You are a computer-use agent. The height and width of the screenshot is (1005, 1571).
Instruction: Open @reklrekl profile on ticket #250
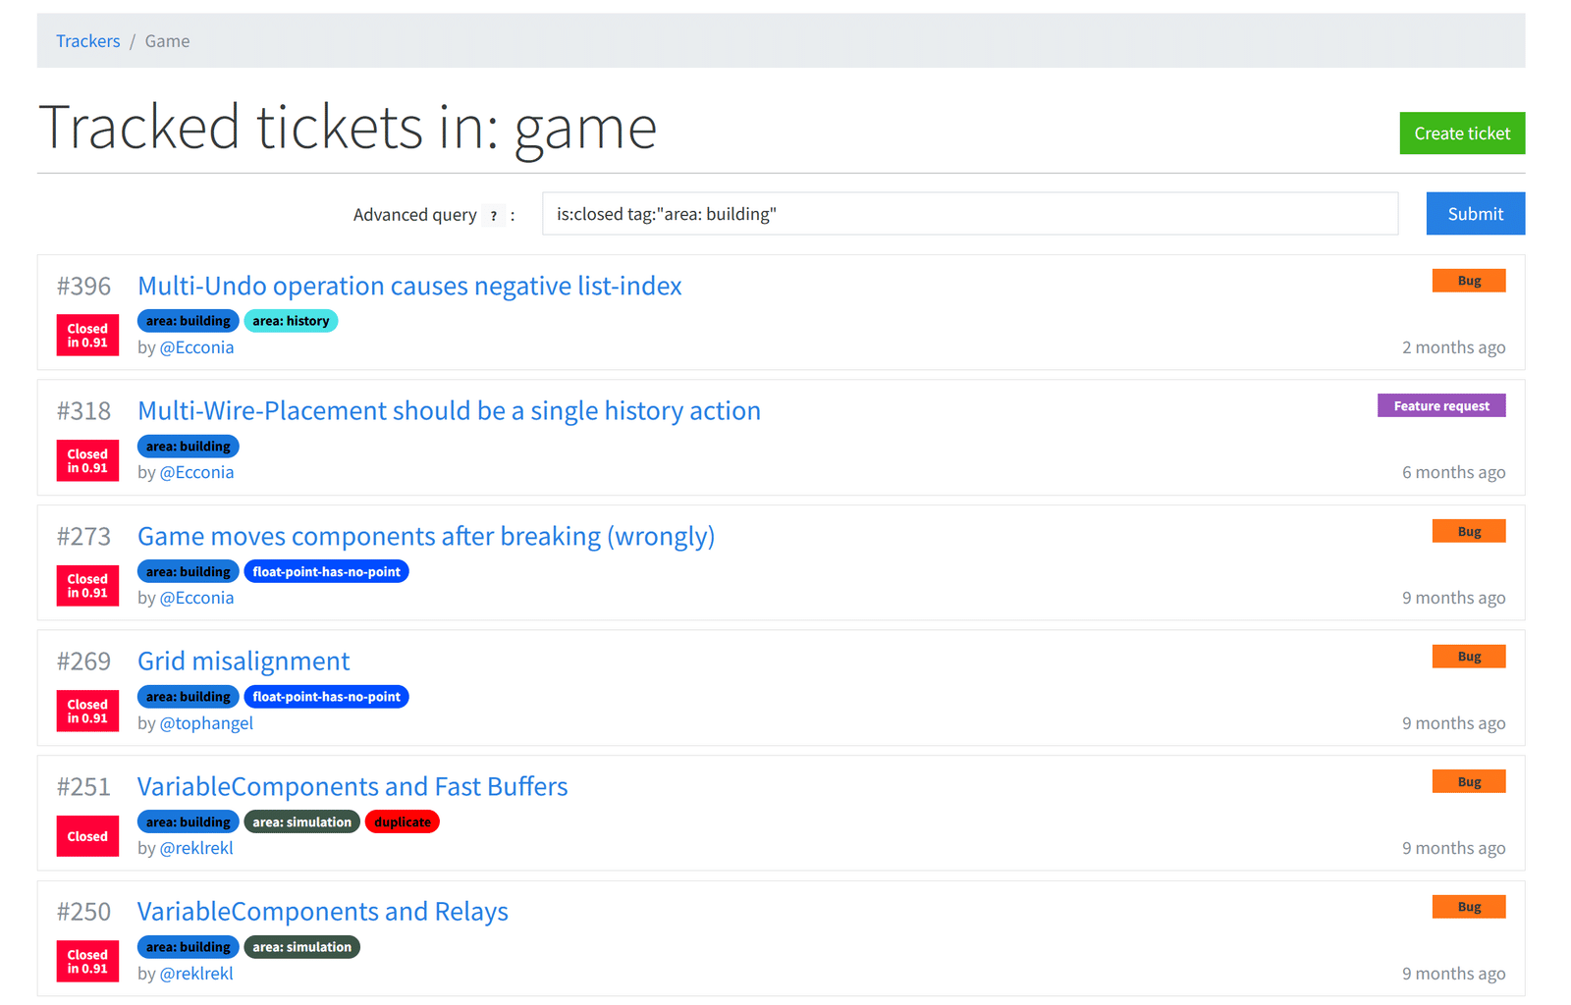pos(196,974)
